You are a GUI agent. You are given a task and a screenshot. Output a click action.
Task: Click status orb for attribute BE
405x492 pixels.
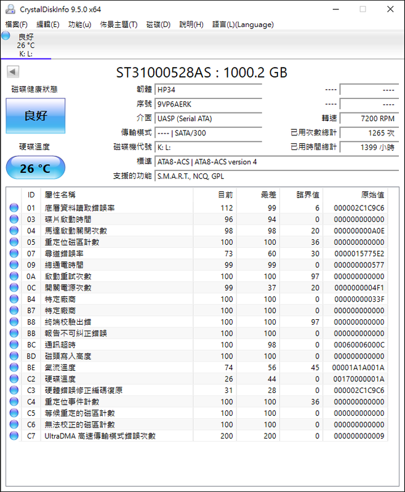14,367
